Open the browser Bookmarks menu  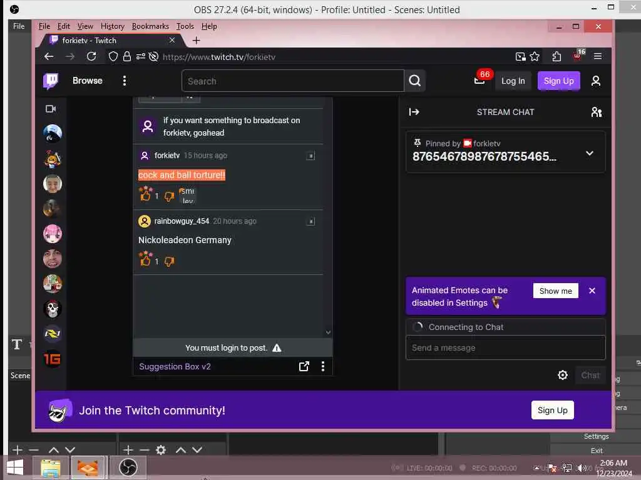pos(150,26)
